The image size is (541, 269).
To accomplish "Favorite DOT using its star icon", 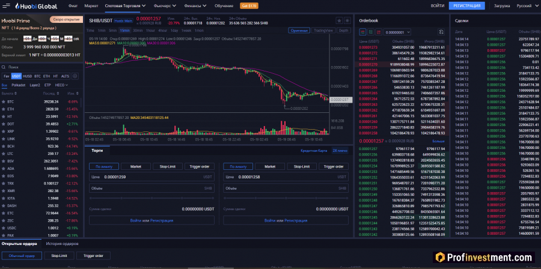I will 4,124.
